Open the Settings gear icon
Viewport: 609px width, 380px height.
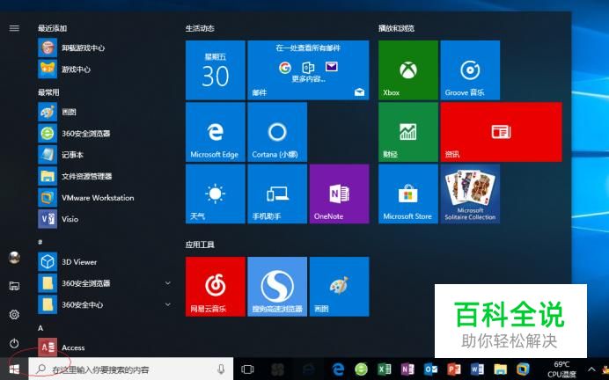(14, 314)
